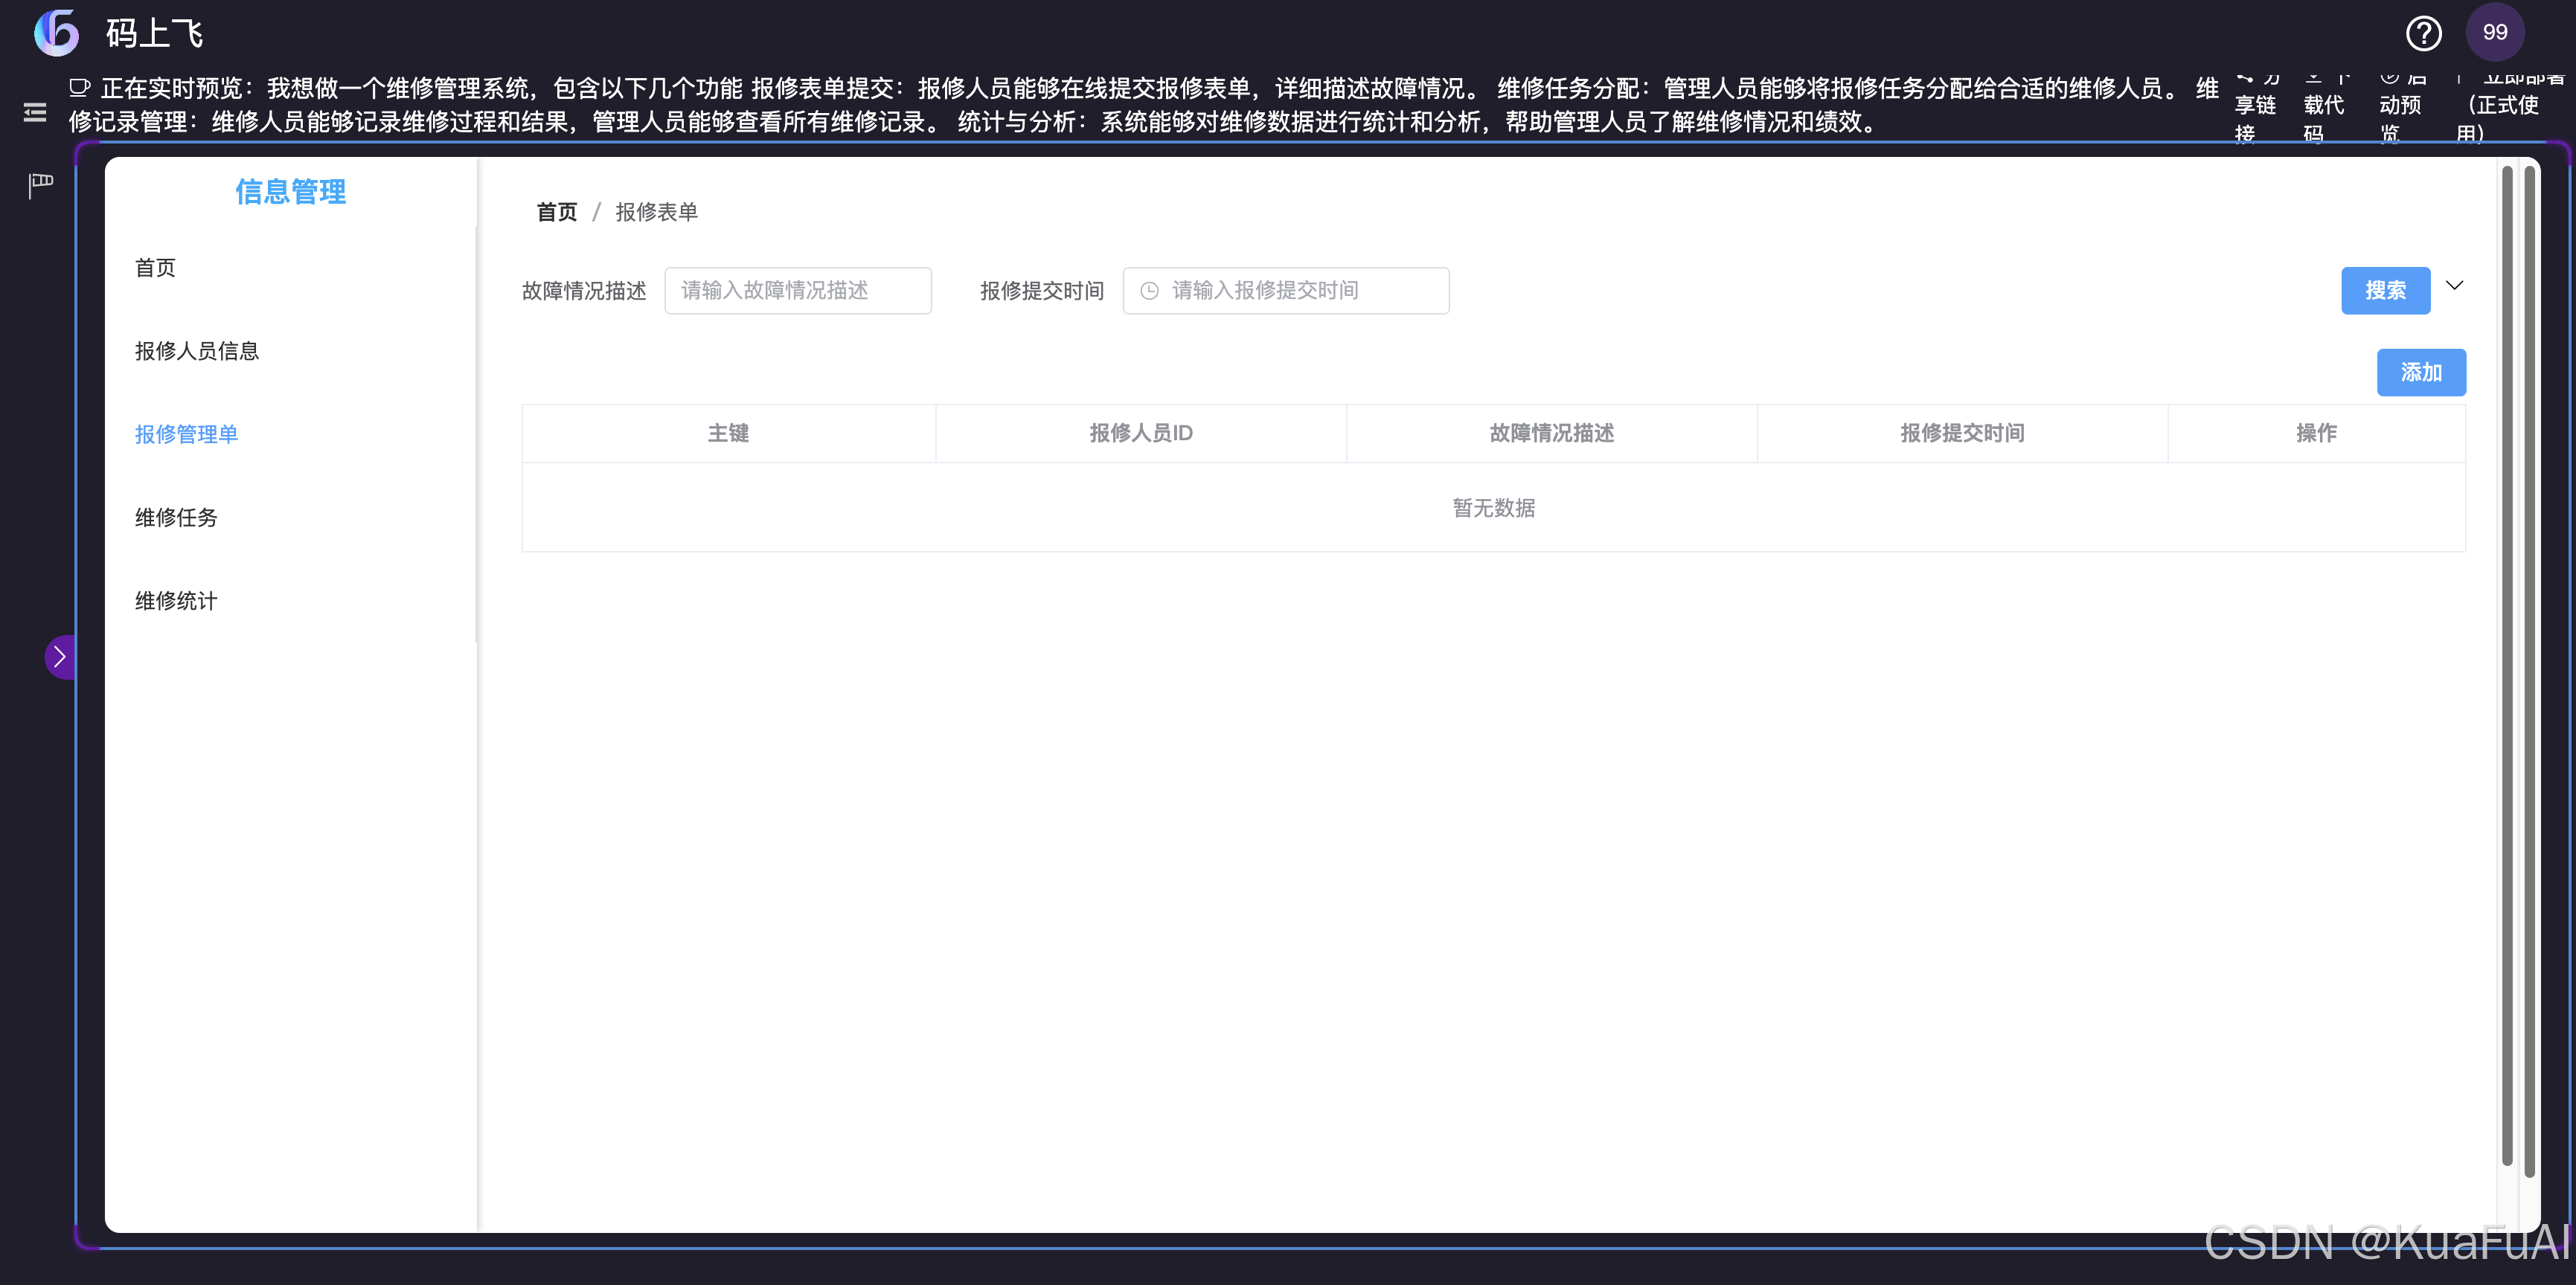Viewport: 2576px width, 1285px height.
Task: Select 报修管理单 sidebar item
Action: click(x=186, y=435)
